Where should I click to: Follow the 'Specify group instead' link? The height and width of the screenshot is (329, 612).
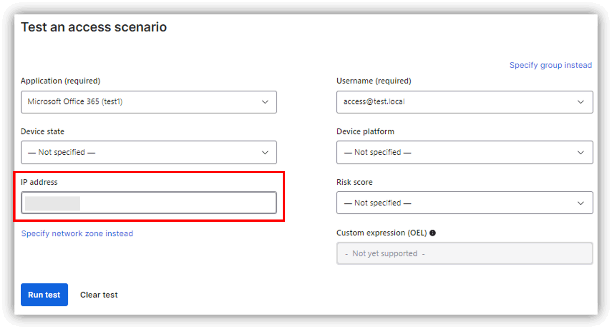[550, 65]
